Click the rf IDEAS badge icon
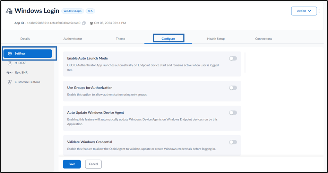 (10, 63)
